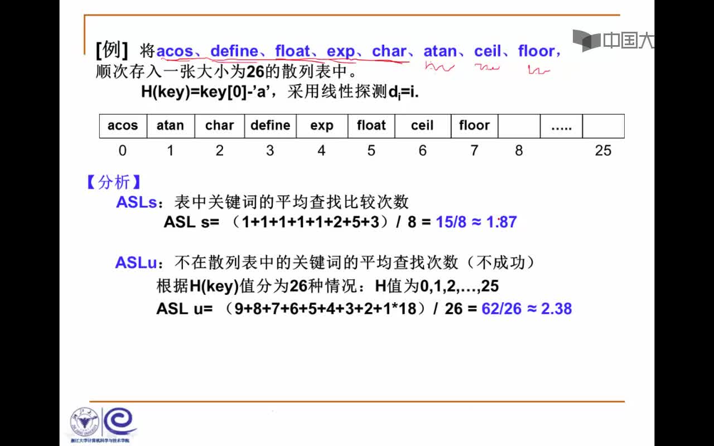The width and height of the screenshot is (714, 446).
Task: Click the underlined blue 'define' keyword in the title
Action: coord(234,51)
